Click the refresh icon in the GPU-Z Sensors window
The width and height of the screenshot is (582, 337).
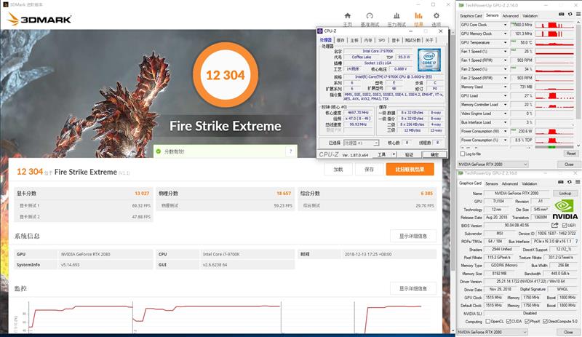point(570,14)
